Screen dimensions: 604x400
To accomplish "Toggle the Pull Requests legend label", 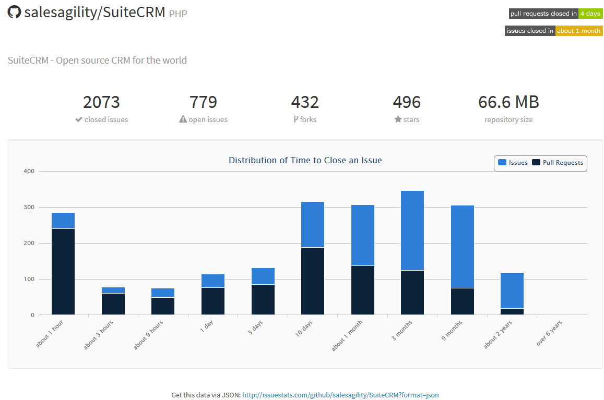I will [x=563, y=163].
